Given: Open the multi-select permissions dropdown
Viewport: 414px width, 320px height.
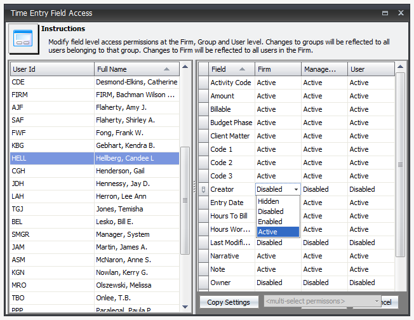Looking at the screenshot, I should (x=377, y=302).
